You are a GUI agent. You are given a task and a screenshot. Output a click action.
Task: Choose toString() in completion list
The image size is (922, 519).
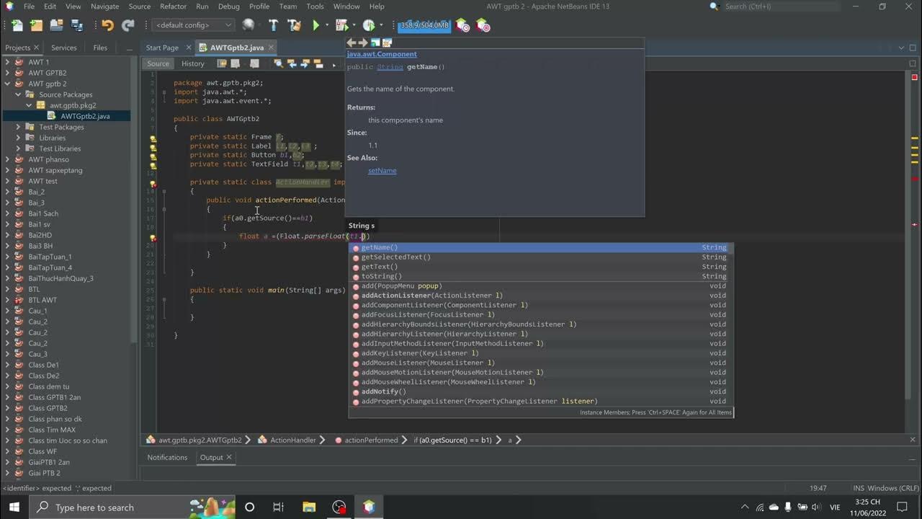(x=540, y=276)
